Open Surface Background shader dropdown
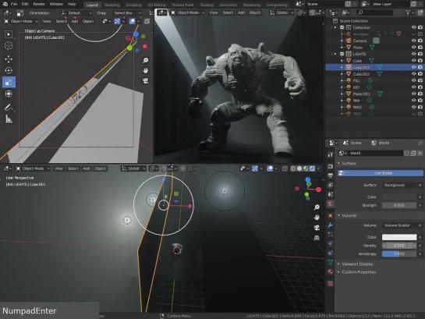This screenshot has width=425, height=319. pyautogui.click(x=399, y=185)
